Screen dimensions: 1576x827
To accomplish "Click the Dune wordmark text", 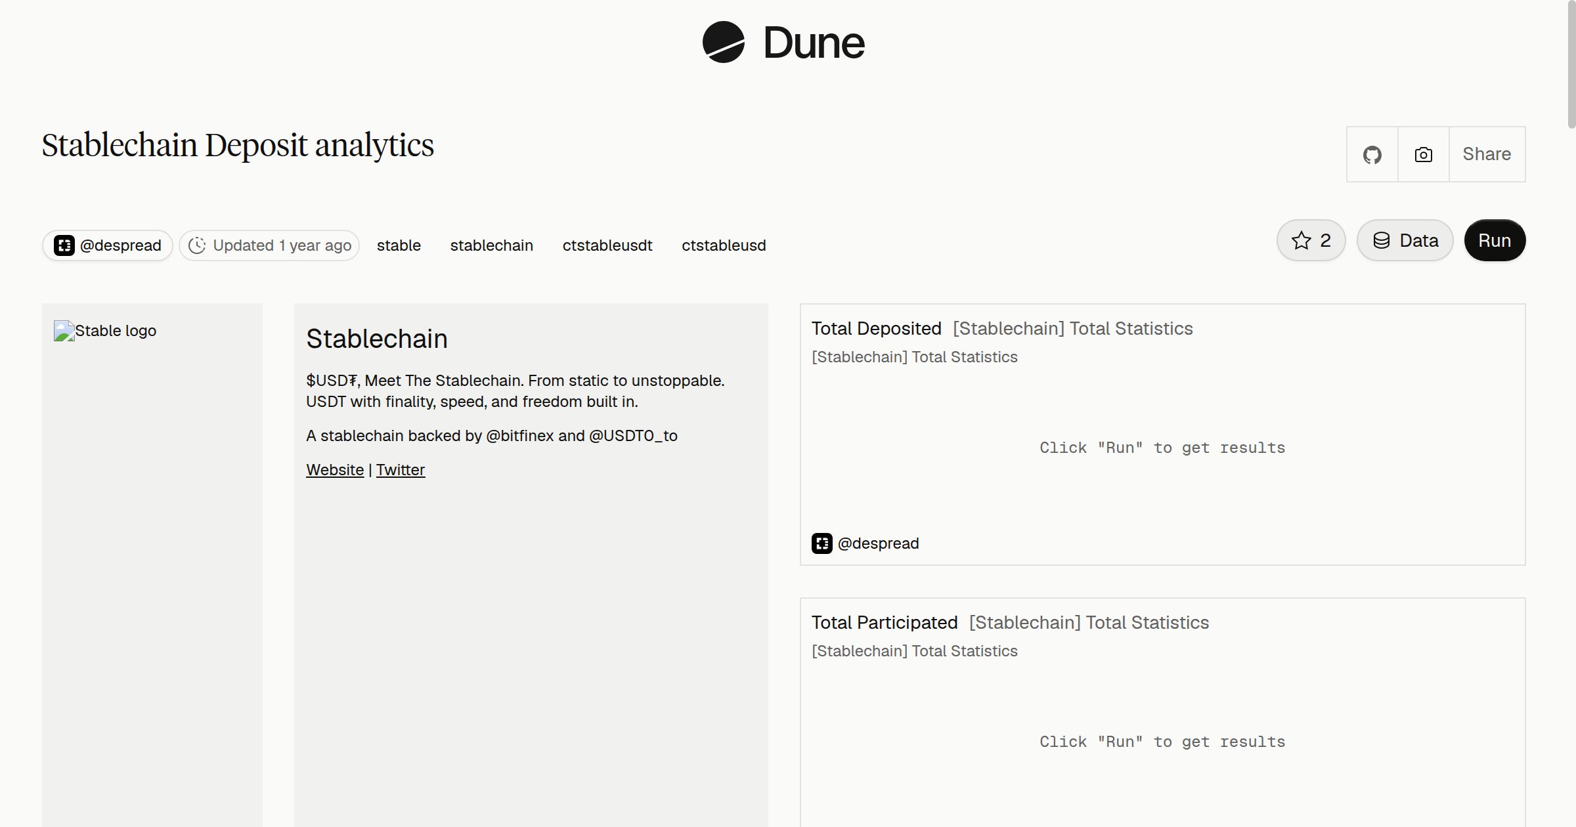I will coord(814,43).
